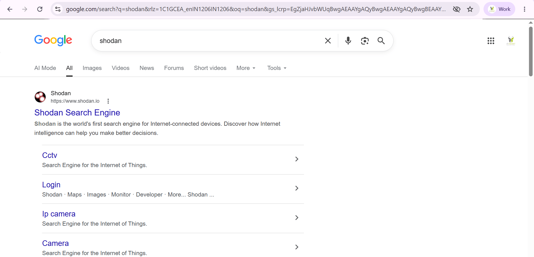Go to Google homepage via logo
This screenshot has height=257, width=534.
click(53, 41)
